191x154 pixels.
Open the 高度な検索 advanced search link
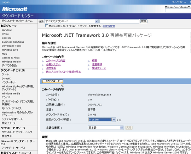pos(109,26)
